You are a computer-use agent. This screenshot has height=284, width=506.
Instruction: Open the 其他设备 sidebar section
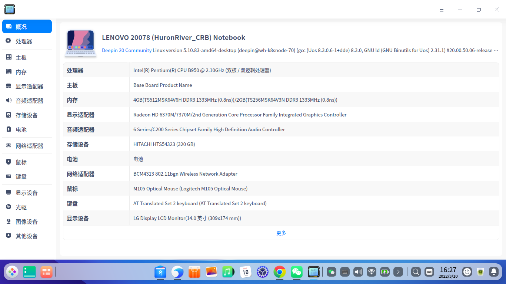point(27,236)
